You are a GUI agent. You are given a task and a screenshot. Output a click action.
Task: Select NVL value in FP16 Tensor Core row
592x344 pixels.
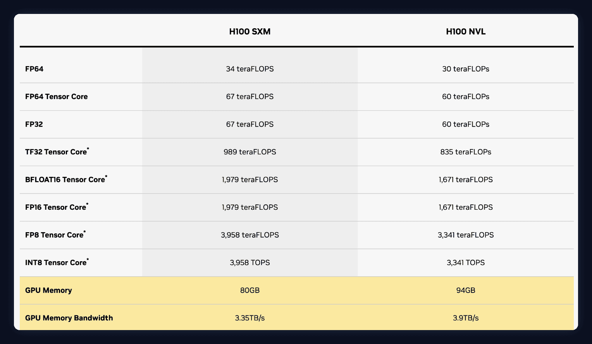(466, 207)
